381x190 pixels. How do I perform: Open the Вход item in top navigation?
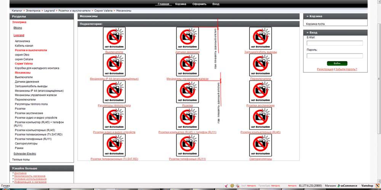point(216,4)
